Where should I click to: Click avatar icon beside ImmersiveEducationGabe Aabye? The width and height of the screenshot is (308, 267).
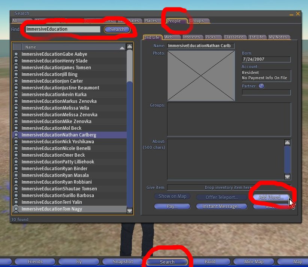(16, 54)
